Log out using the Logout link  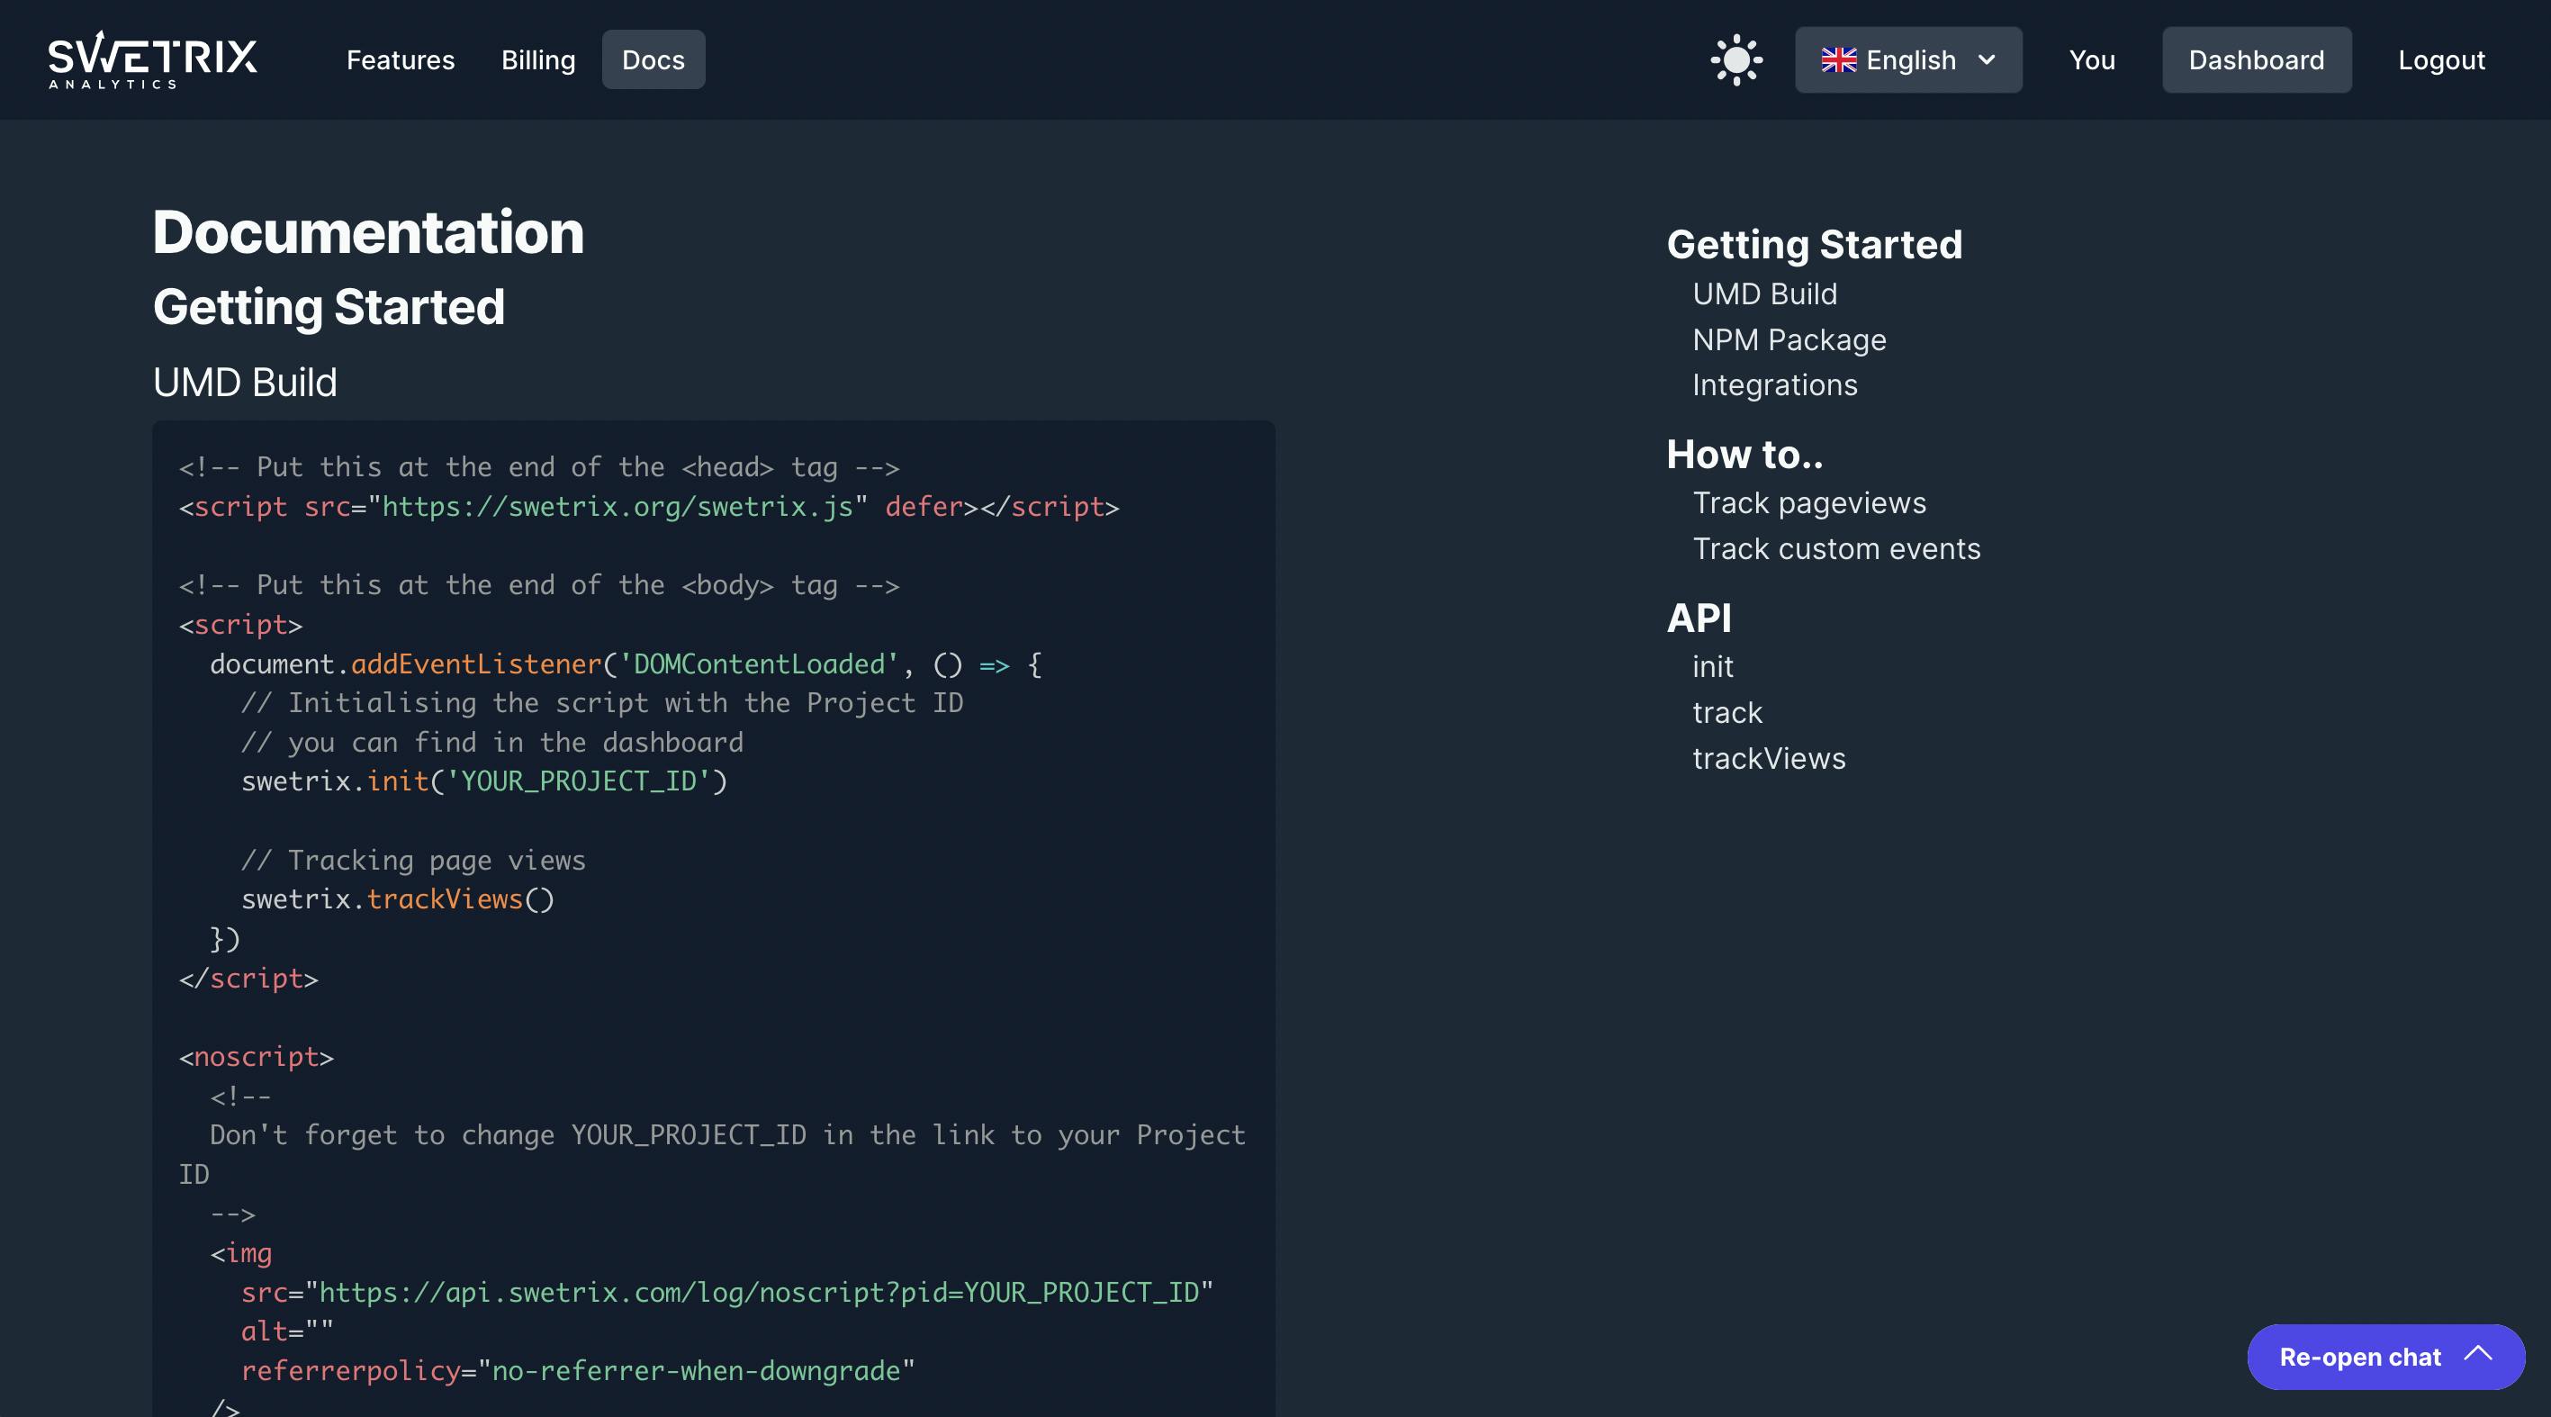coord(2441,60)
